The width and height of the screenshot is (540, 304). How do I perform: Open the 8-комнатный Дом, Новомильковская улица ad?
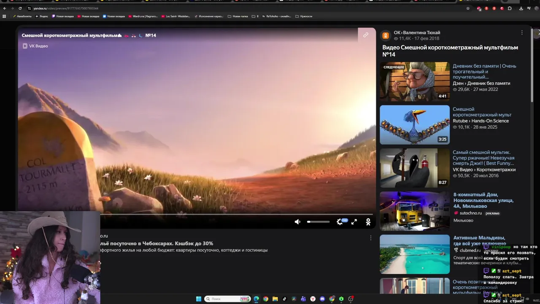[x=483, y=201]
